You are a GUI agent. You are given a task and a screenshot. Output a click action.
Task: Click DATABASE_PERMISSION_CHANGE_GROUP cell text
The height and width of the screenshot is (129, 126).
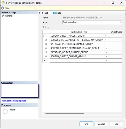(x=72, y=44)
